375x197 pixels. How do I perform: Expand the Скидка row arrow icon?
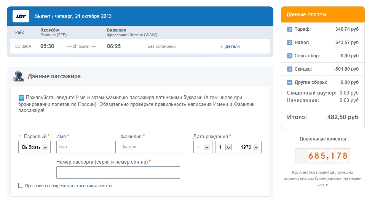pyautogui.click(x=290, y=69)
